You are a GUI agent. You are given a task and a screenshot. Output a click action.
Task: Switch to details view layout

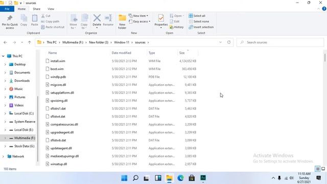pyautogui.click(x=317, y=169)
